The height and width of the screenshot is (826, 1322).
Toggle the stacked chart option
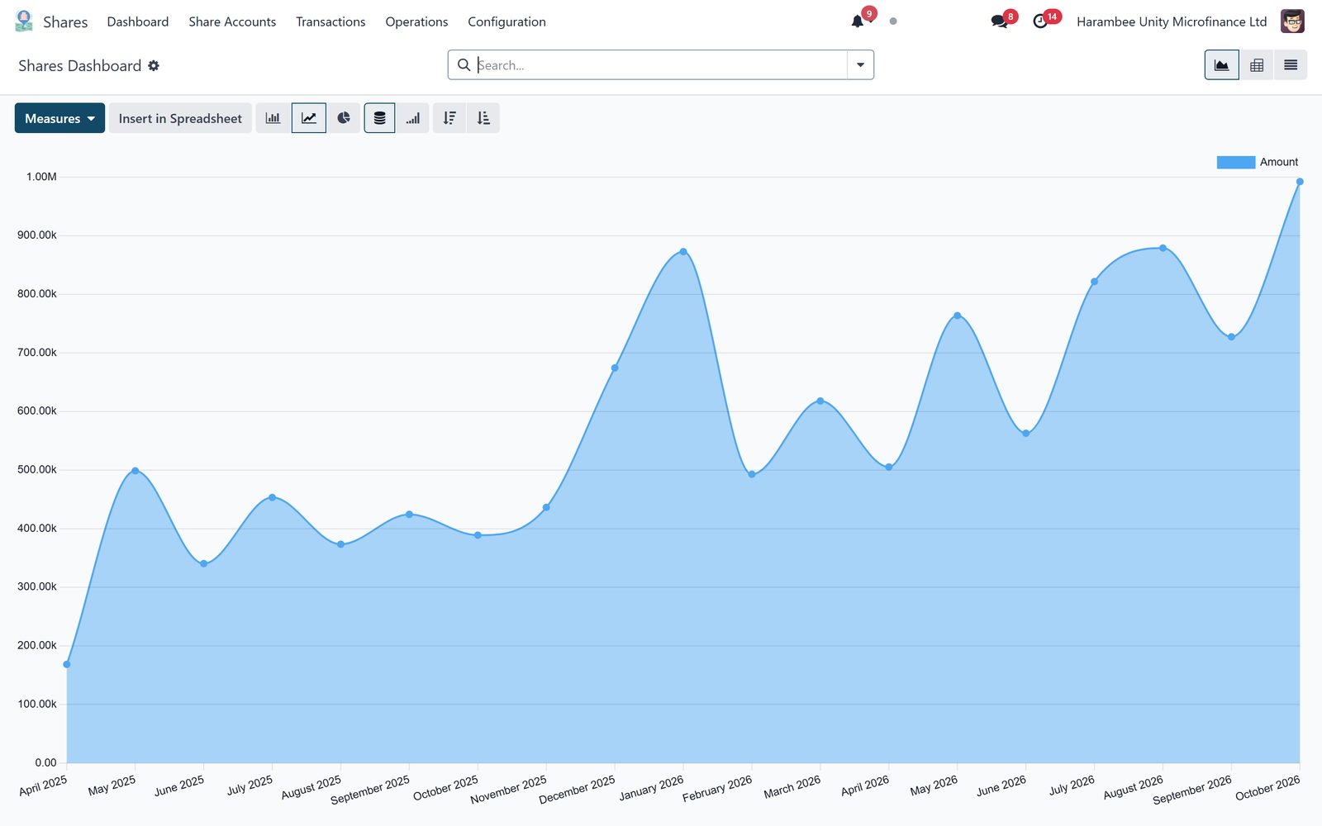(x=379, y=118)
